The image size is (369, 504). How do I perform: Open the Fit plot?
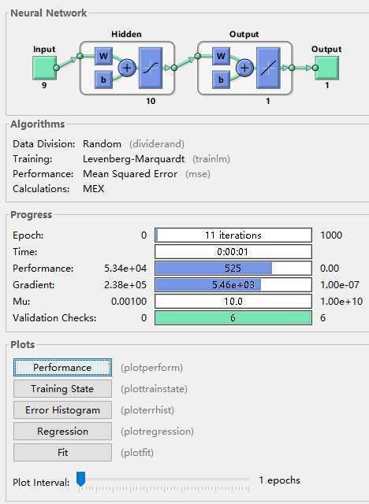pos(63,453)
